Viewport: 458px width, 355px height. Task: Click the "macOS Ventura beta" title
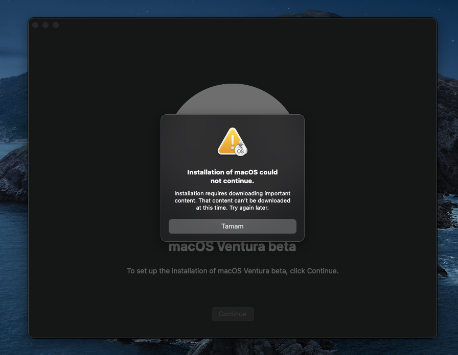[232, 248]
